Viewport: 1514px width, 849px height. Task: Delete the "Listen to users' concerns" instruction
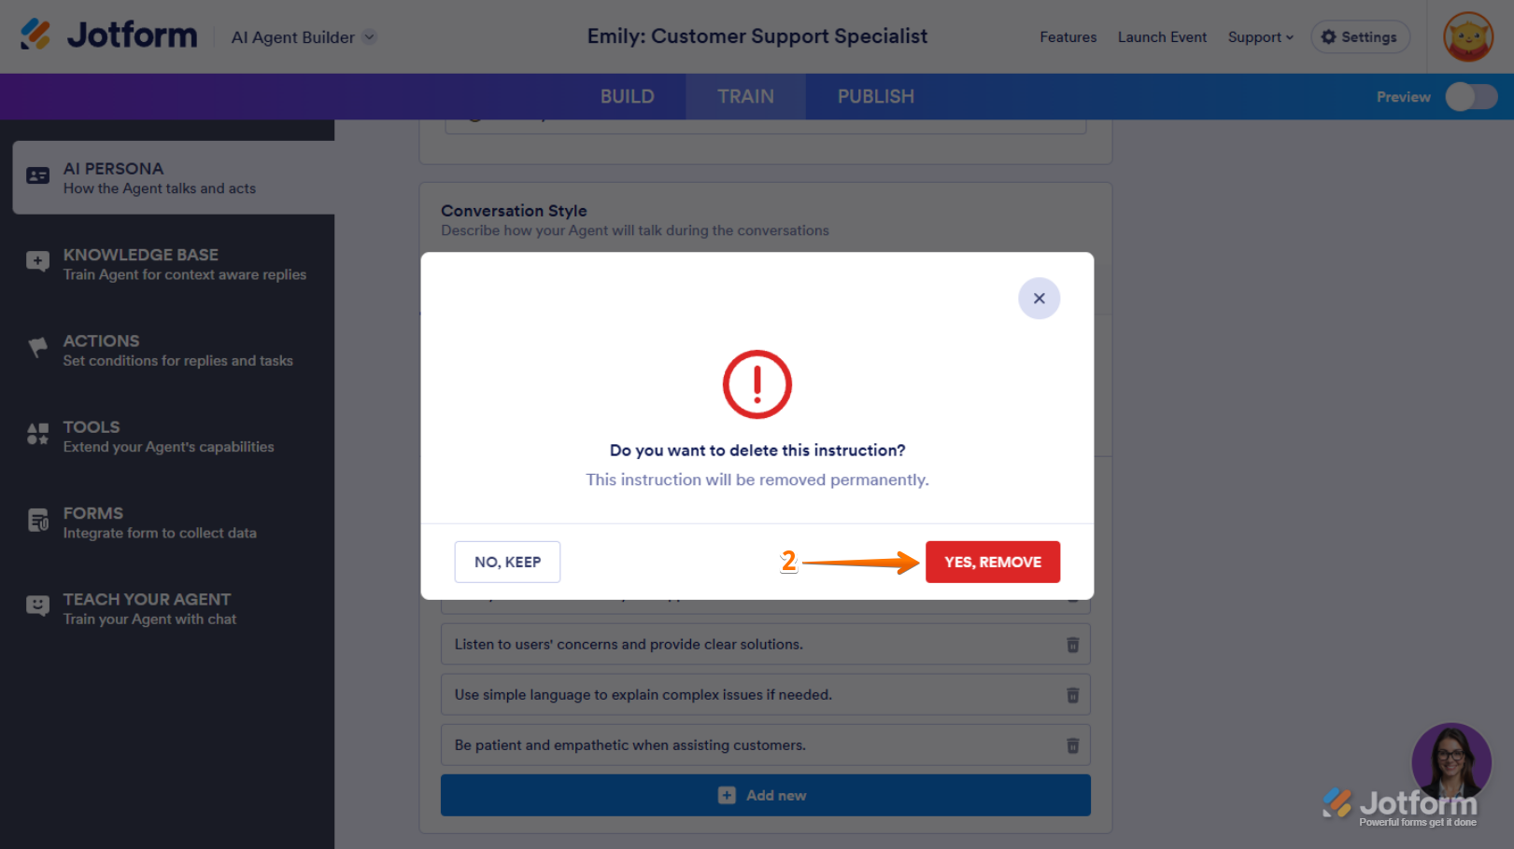tap(1072, 645)
